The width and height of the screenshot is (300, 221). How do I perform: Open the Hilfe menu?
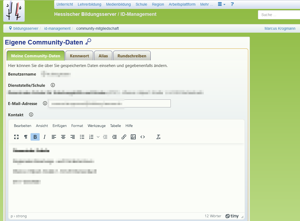[x=129, y=126]
